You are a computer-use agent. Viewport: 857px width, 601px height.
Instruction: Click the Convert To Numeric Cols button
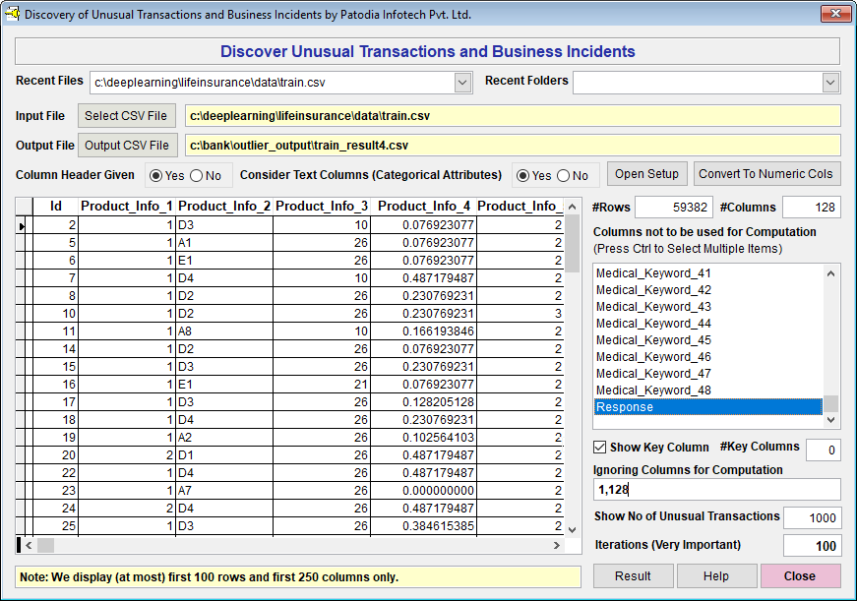(766, 174)
